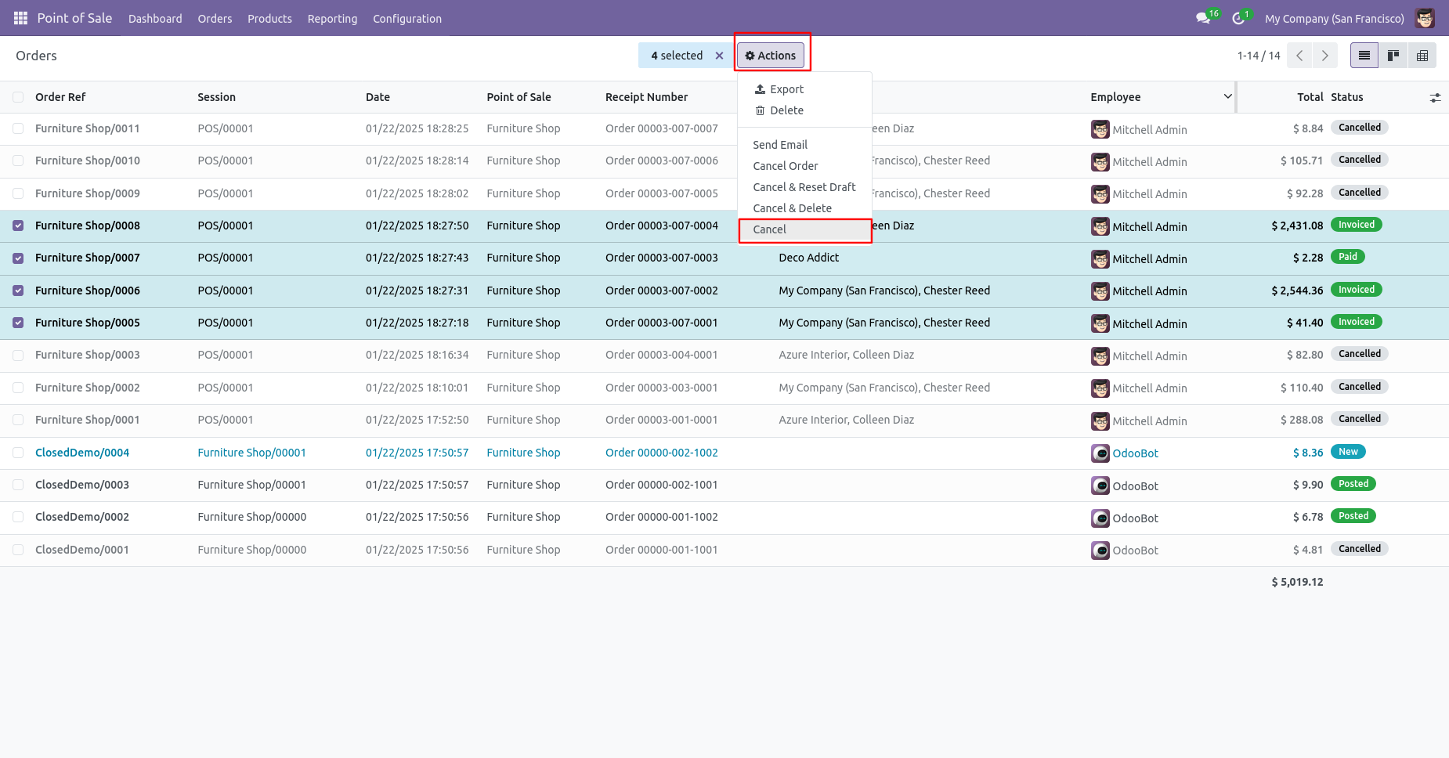Open the ClosedDemo/0004 order row

[724, 453]
